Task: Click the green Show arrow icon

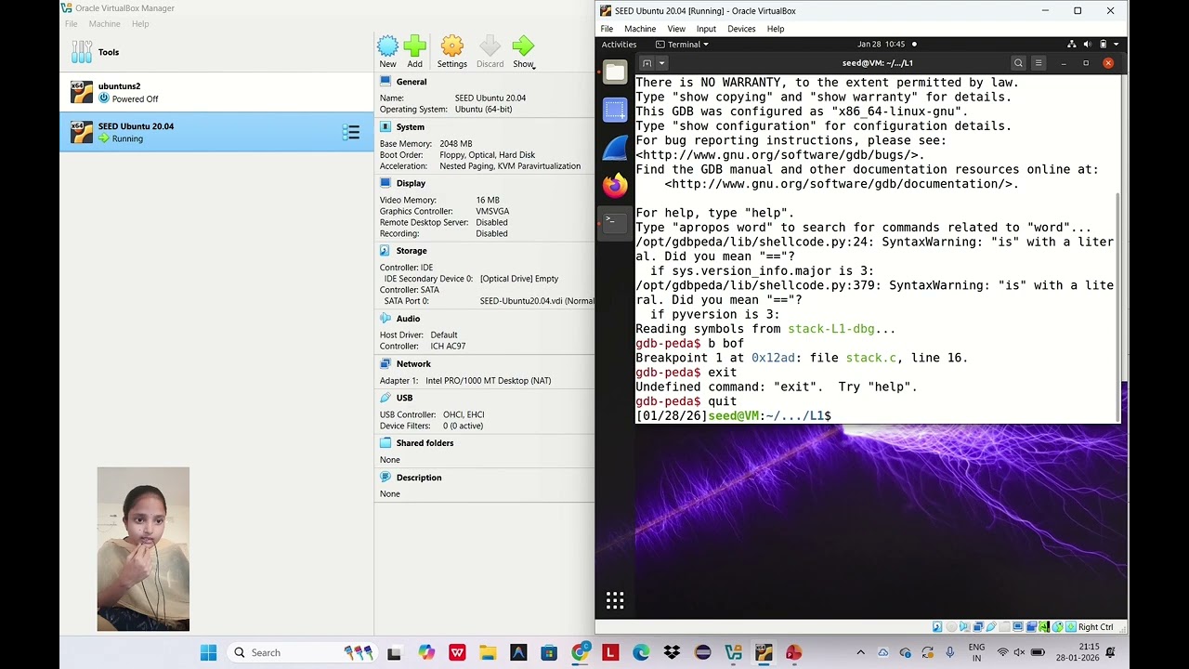Action: click(523, 46)
